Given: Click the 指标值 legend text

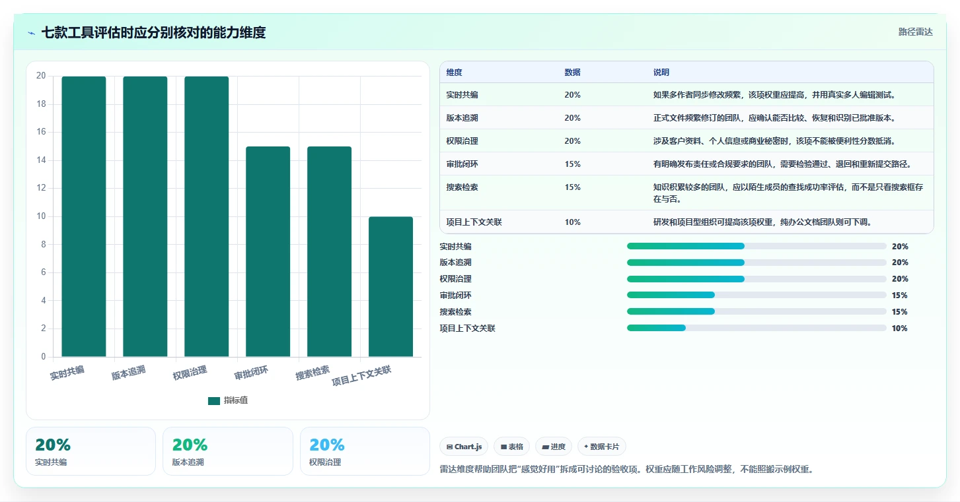Looking at the screenshot, I should (236, 400).
